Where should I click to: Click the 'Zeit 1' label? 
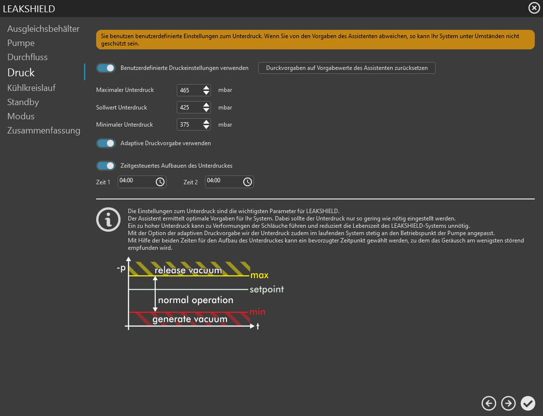(x=103, y=182)
